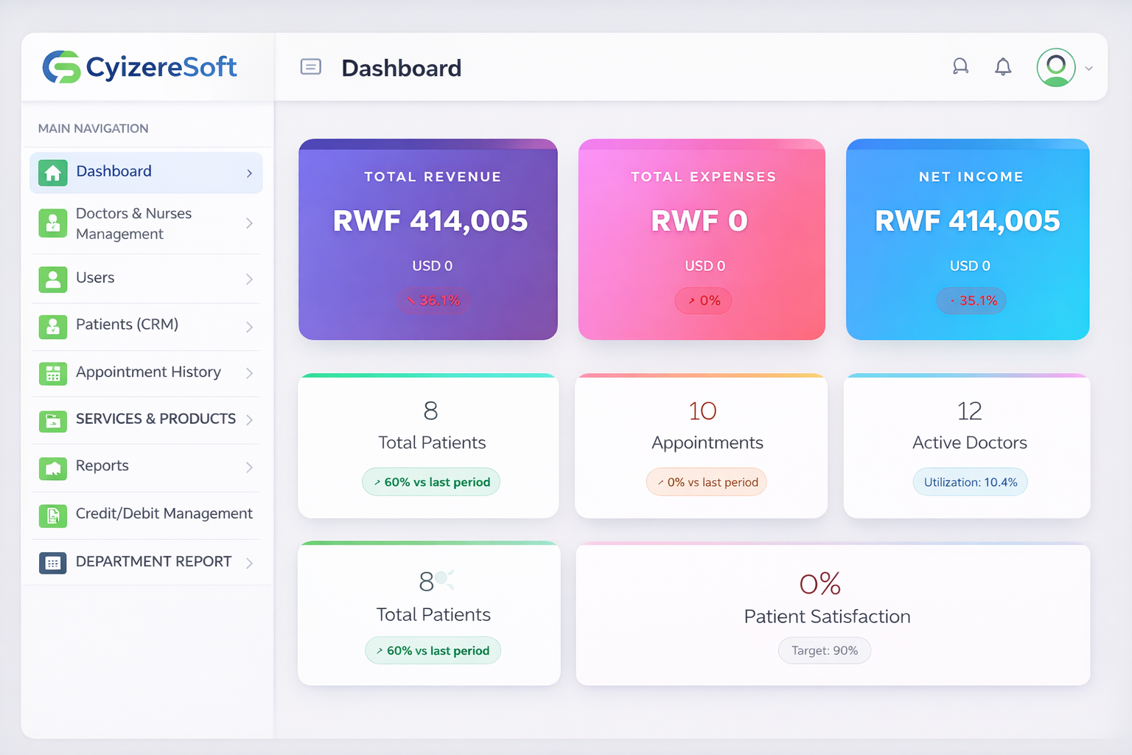Open the Appointment History menu item

coord(148,373)
